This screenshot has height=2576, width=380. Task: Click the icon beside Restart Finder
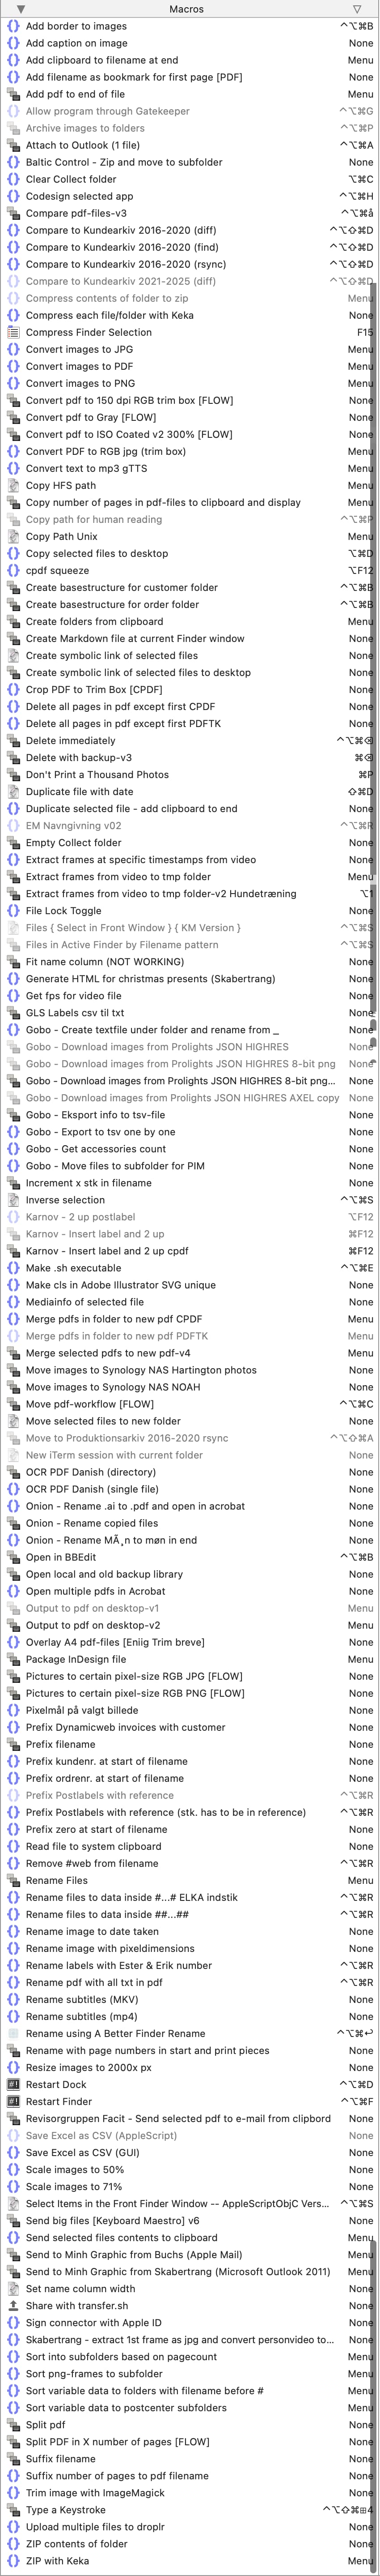point(13,2101)
